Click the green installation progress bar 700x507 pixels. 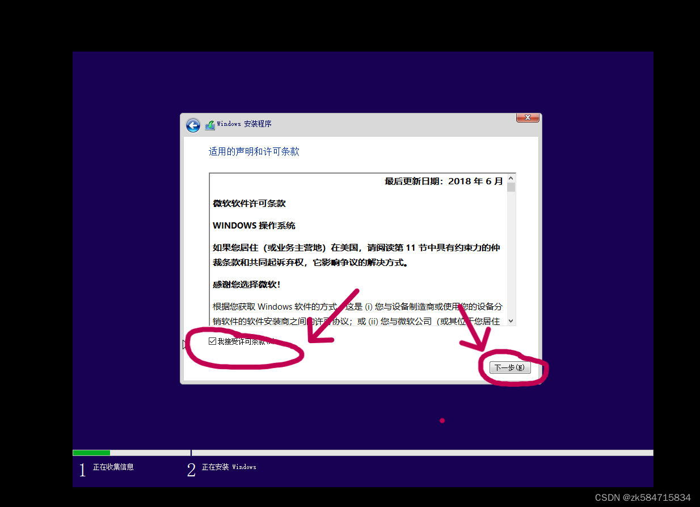[x=91, y=453]
